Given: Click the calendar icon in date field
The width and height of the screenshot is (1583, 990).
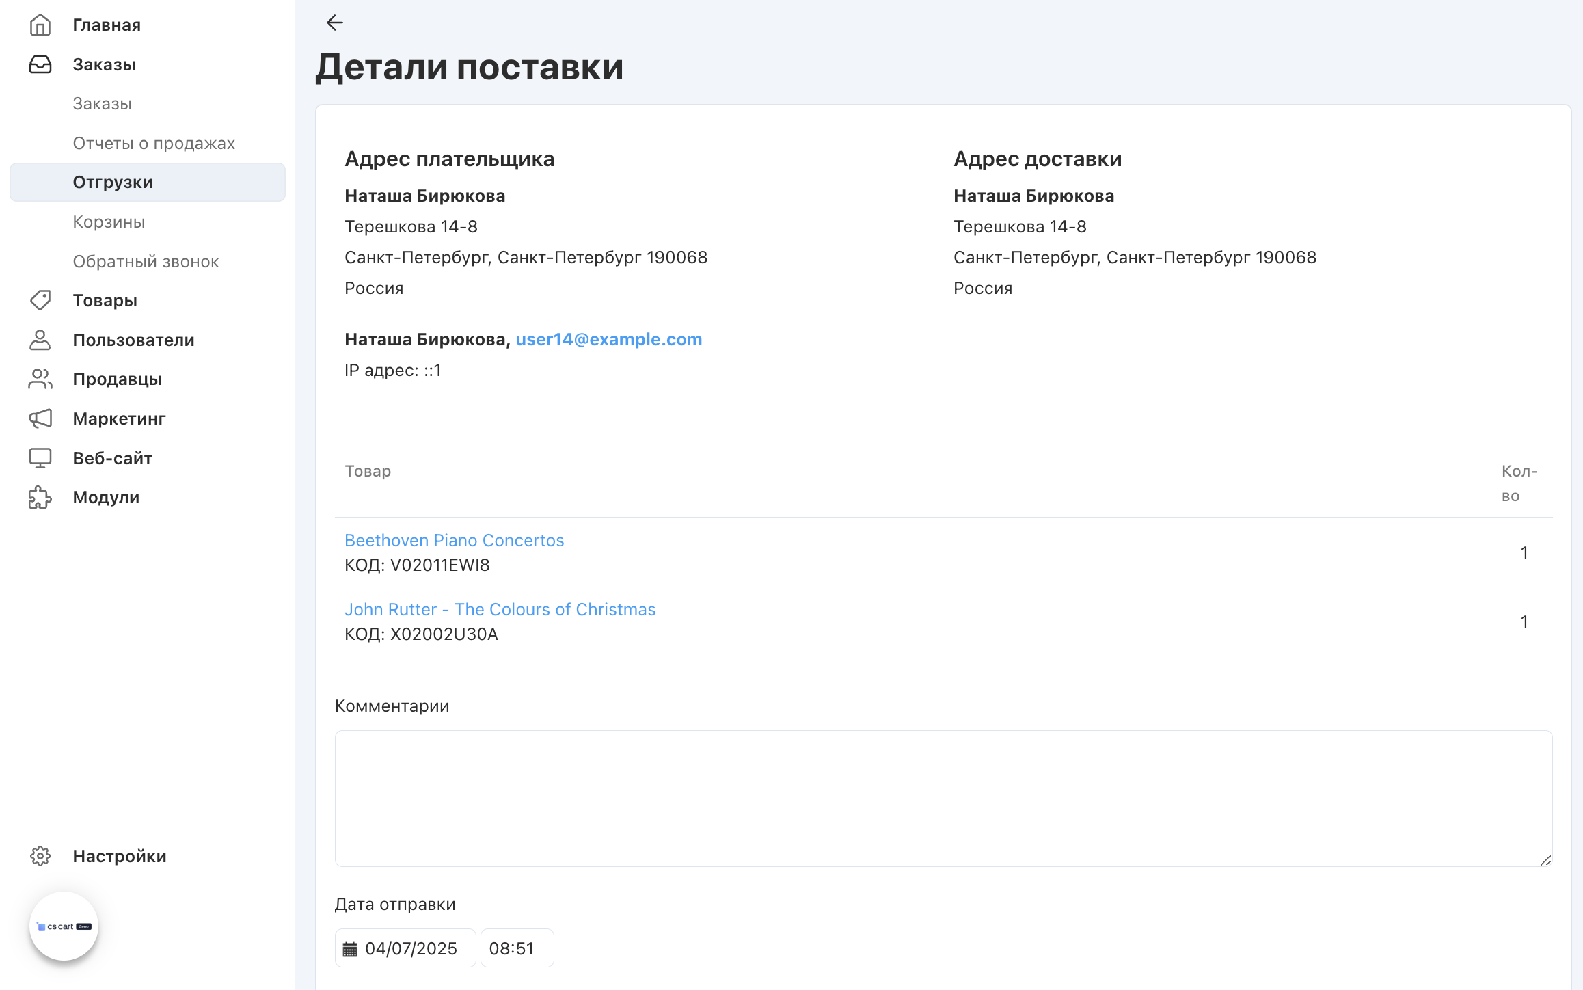Looking at the screenshot, I should pyautogui.click(x=350, y=949).
